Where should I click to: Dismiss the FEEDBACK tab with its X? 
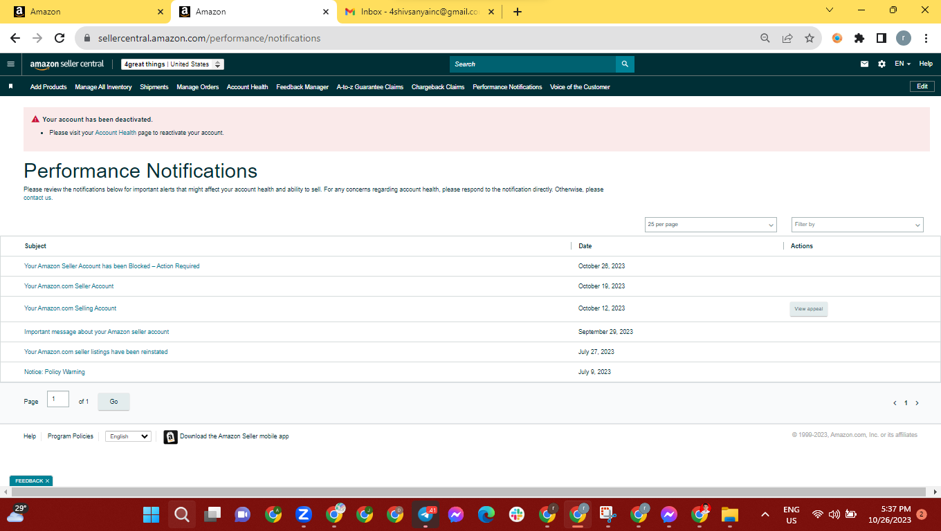pyautogui.click(x=48, y=481)
